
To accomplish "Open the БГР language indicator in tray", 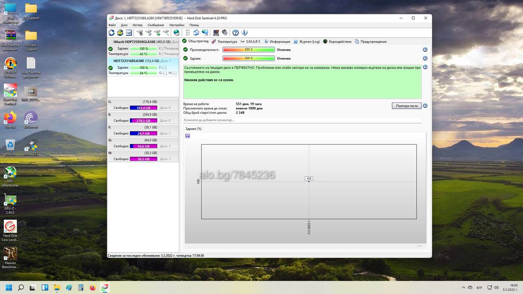I will [x=479, y=287].
